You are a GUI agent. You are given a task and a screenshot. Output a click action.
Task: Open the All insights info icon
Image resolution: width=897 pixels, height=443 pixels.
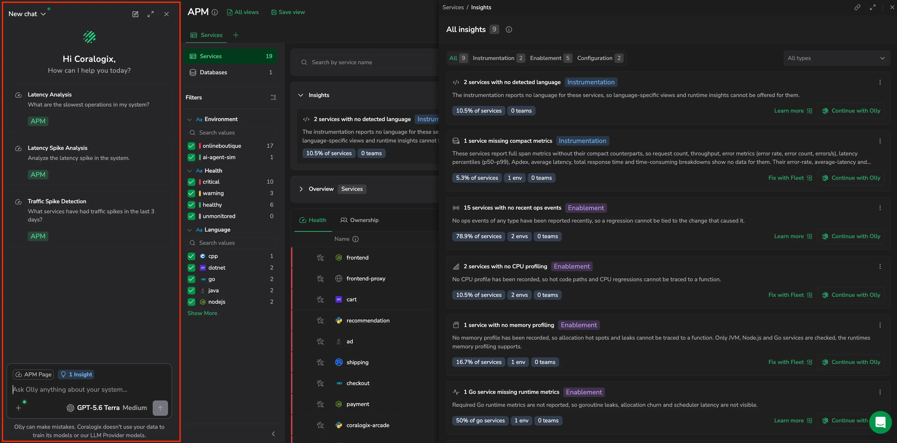coord(509,30)
